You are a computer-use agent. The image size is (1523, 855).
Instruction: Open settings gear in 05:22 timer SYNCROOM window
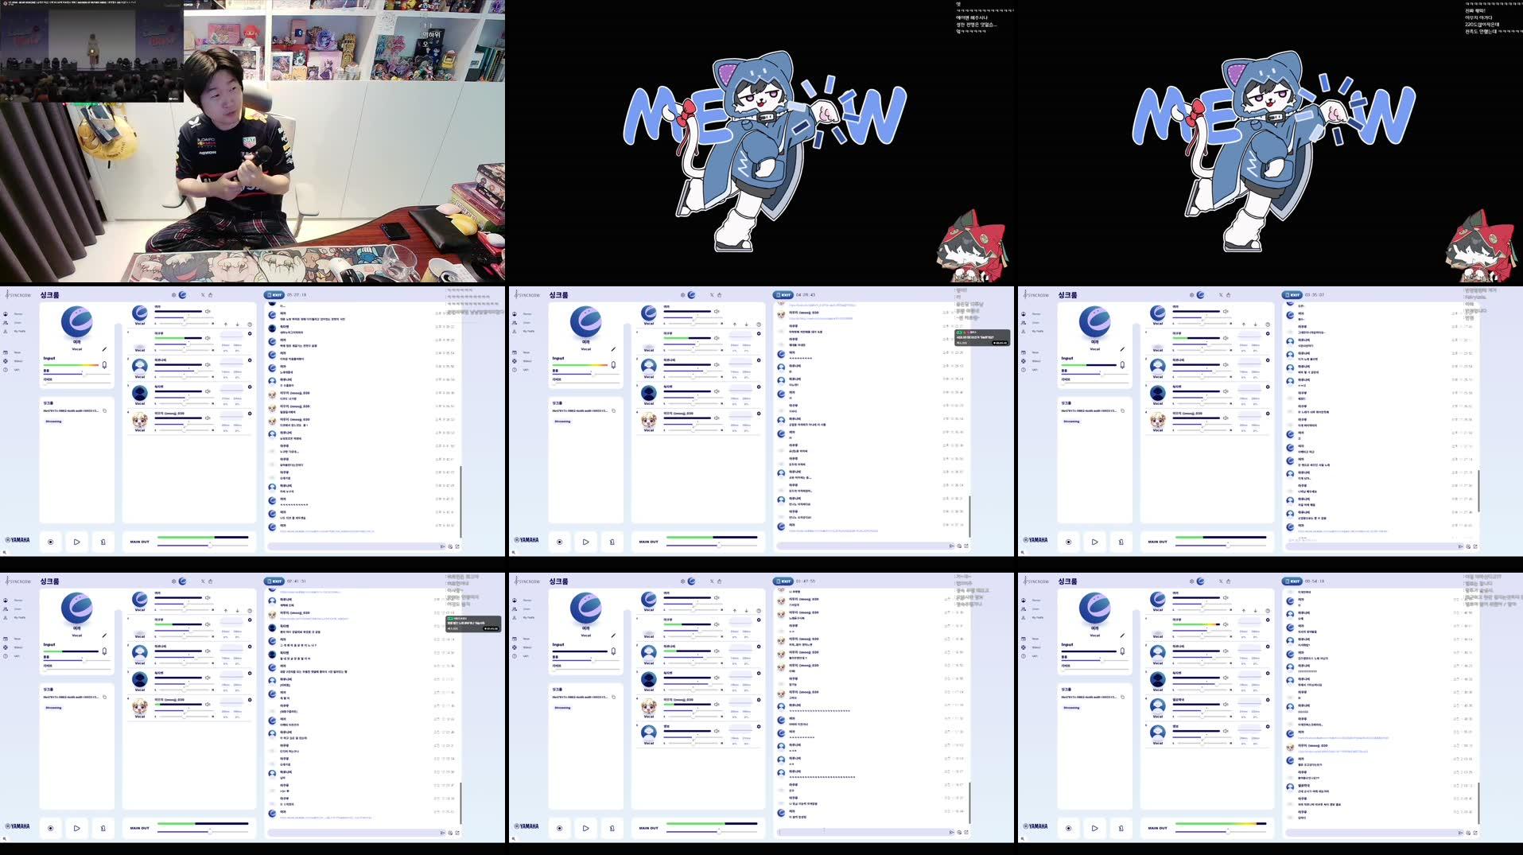coord(173,295)
